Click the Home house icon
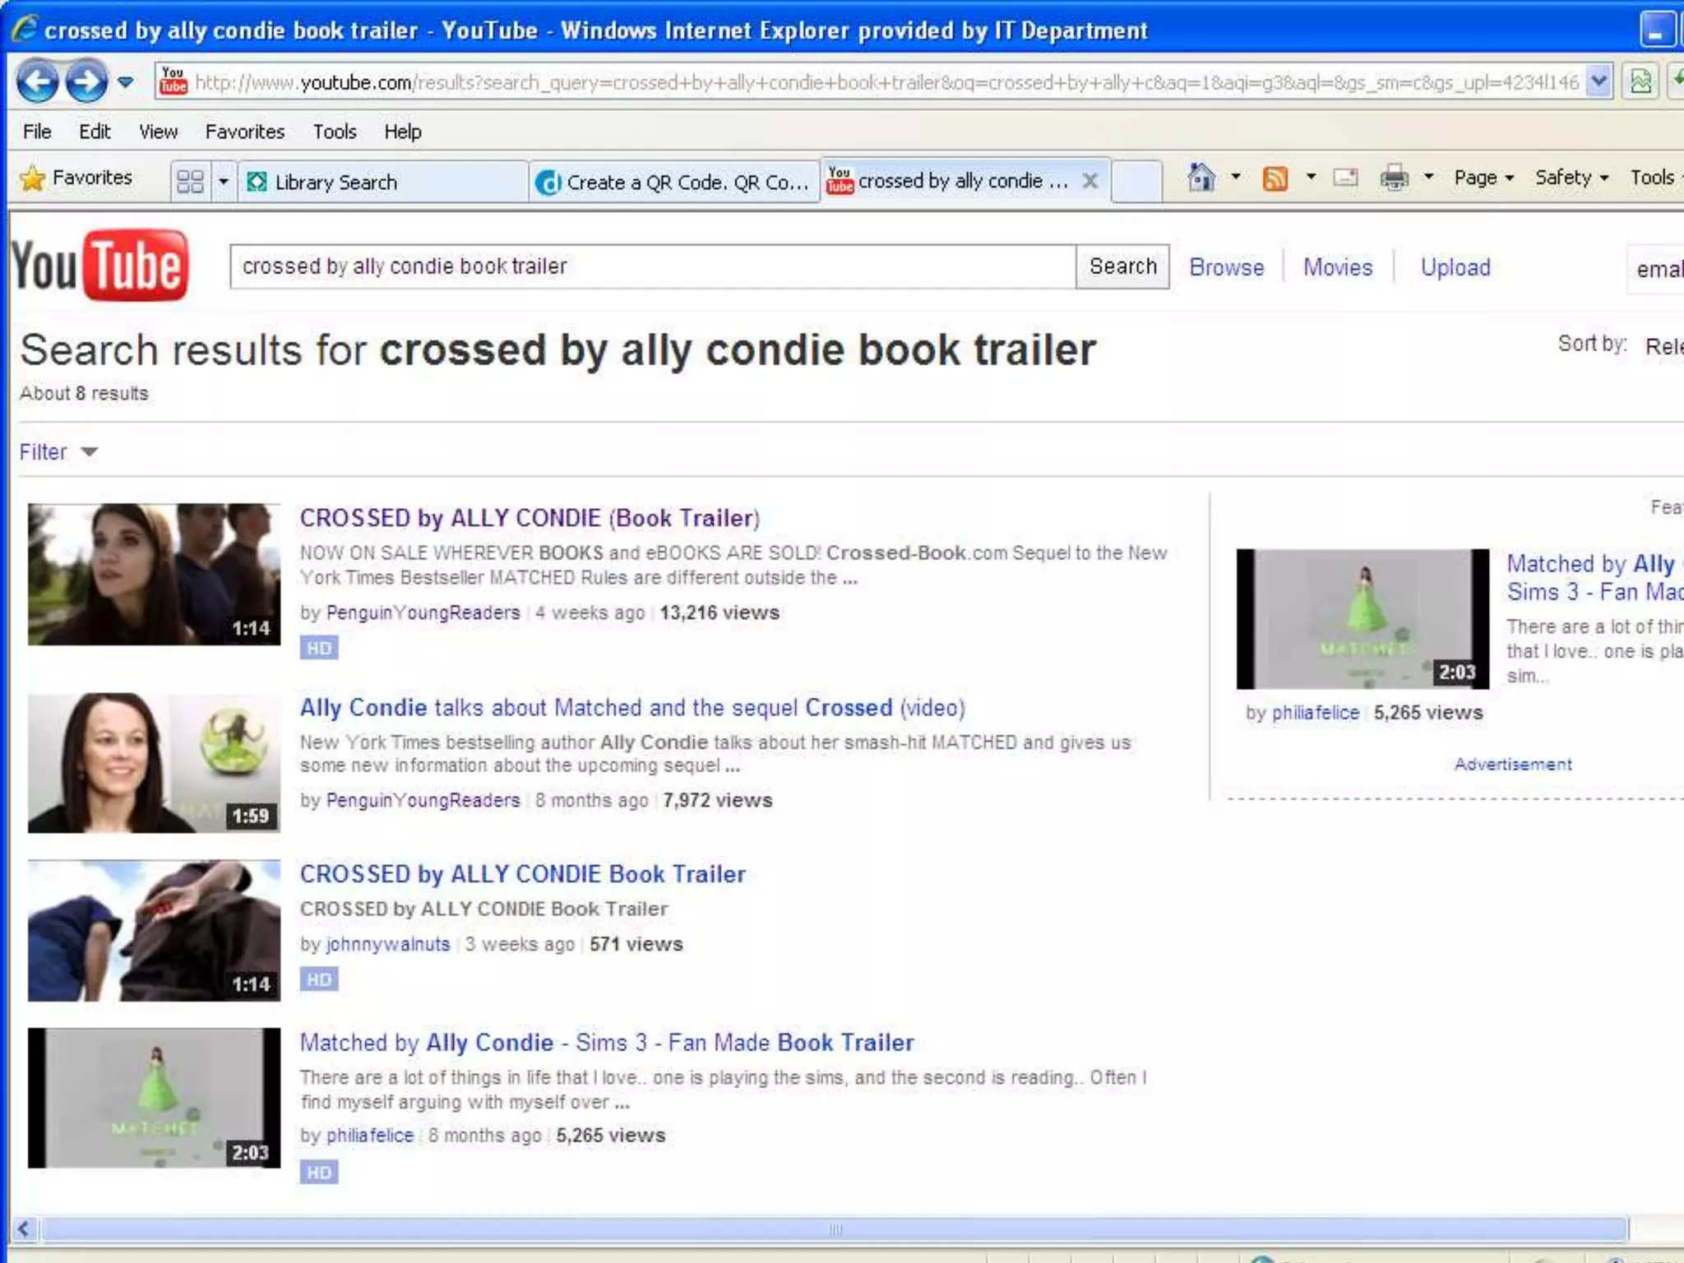 pos(1201,177)
